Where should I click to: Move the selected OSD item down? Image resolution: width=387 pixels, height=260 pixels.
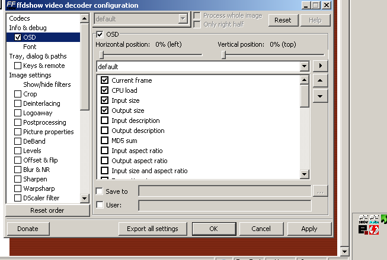coord(320,96)
